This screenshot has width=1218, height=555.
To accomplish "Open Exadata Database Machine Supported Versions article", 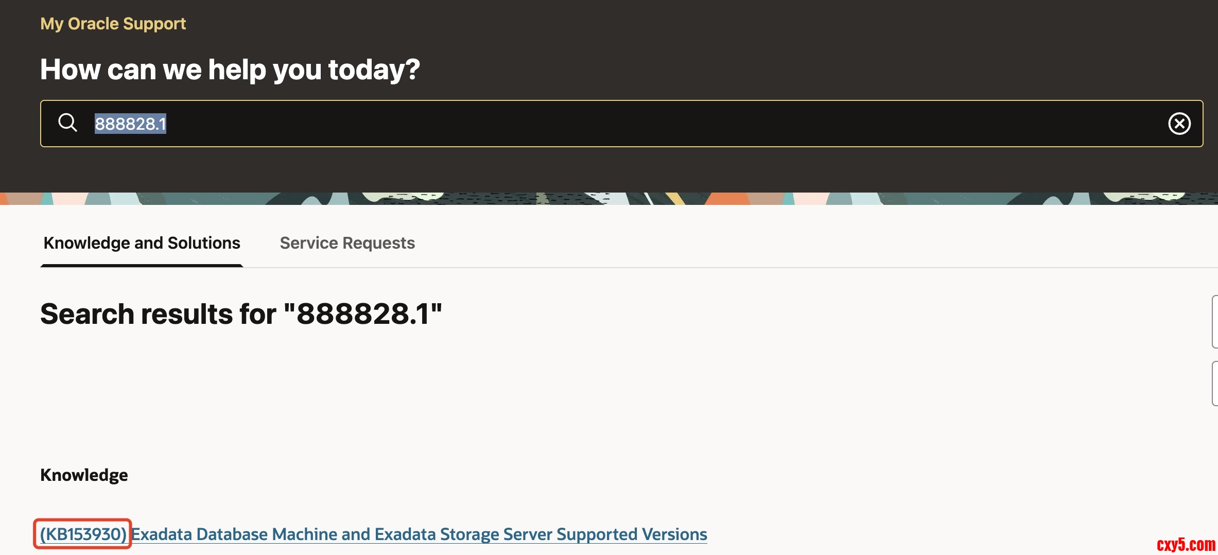I will pyautogui.click(x=419, y=534).
